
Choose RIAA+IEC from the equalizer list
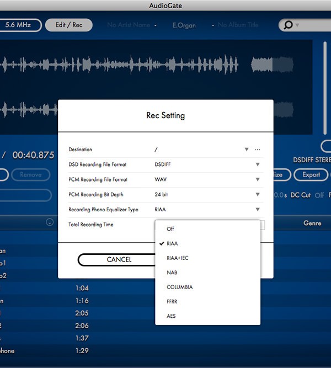click(177, 258)
